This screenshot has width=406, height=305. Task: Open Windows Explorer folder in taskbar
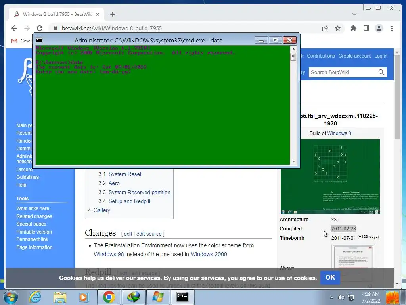click(x=60, y=297)
